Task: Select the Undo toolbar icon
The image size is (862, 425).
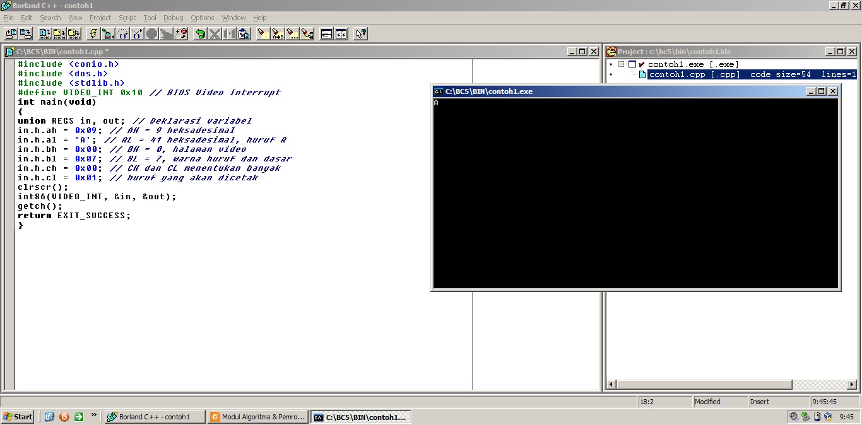Action: (200, 33)
